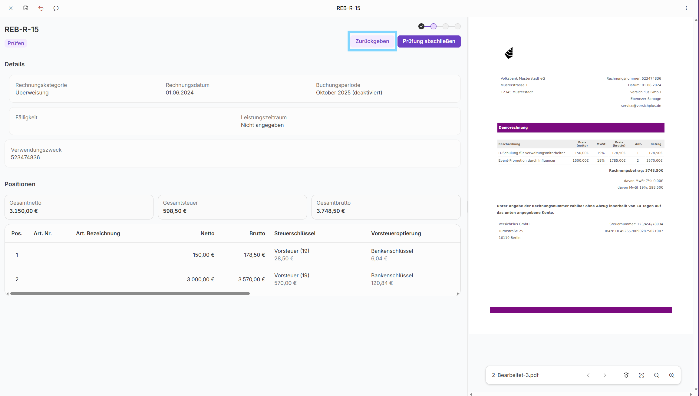Click the red undo arrow icon
This screenshot has height=396, width=699.
tap(41, 8)
